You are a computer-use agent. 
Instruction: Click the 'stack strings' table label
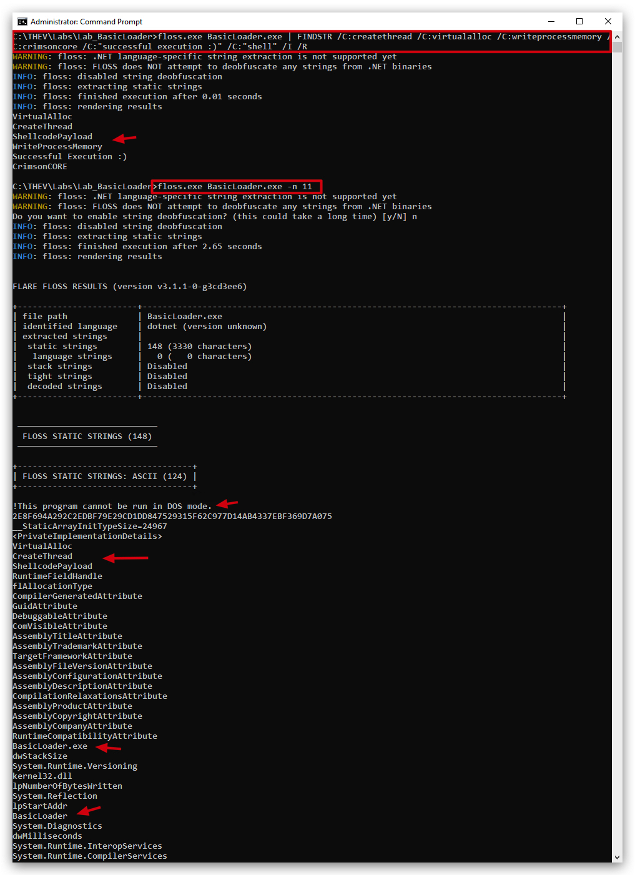(60, 367)
